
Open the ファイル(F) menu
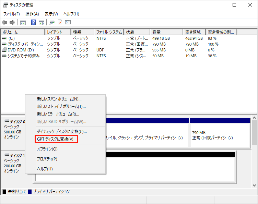pyautogui.click(x=12, y=14)
